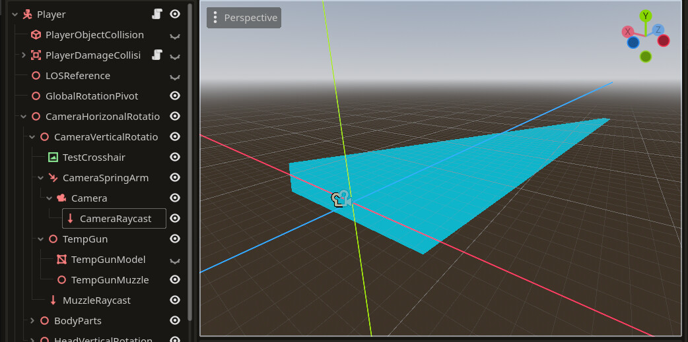Collapse the Player root node
This screenshot has height=342, width=688.
[x=15, y=14]
